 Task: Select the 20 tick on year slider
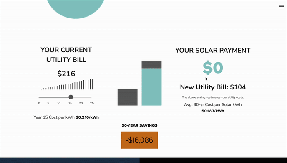pos(81,103)
